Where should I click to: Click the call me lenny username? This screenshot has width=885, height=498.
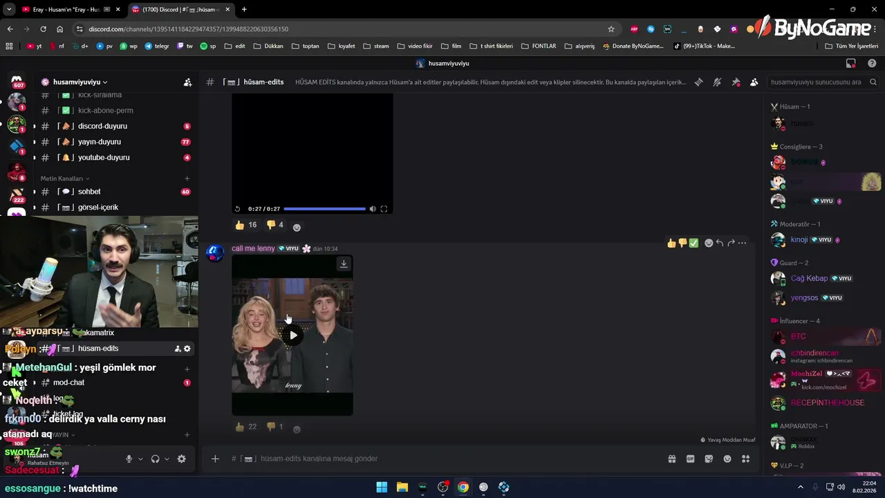(253, 248)
